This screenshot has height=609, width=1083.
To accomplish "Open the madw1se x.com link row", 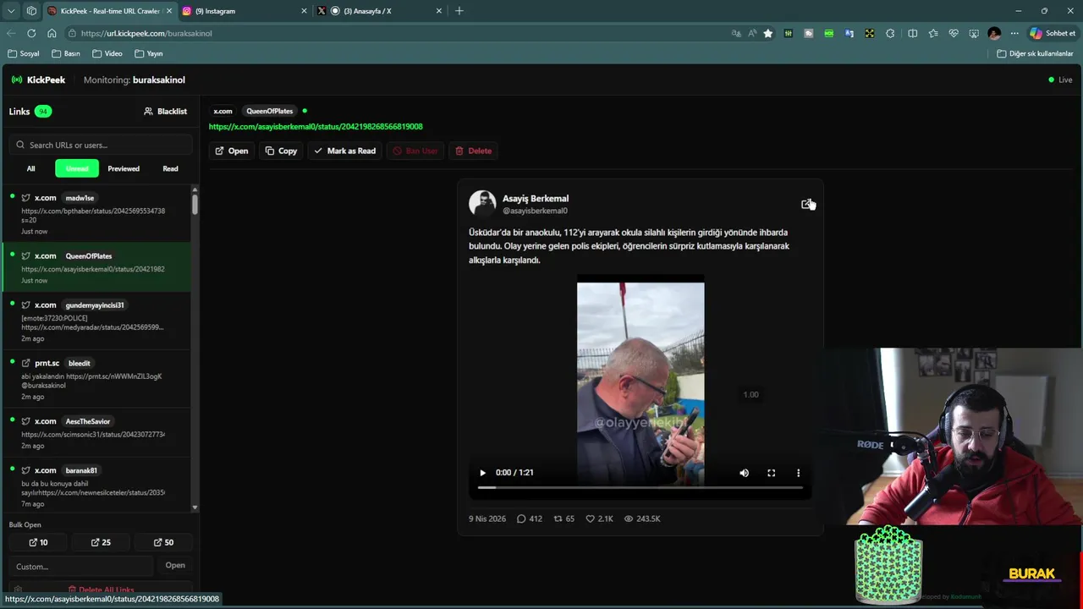I will (96, 214).
